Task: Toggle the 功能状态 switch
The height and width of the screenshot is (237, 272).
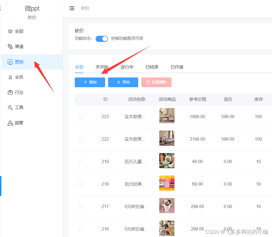Action: 102,39
